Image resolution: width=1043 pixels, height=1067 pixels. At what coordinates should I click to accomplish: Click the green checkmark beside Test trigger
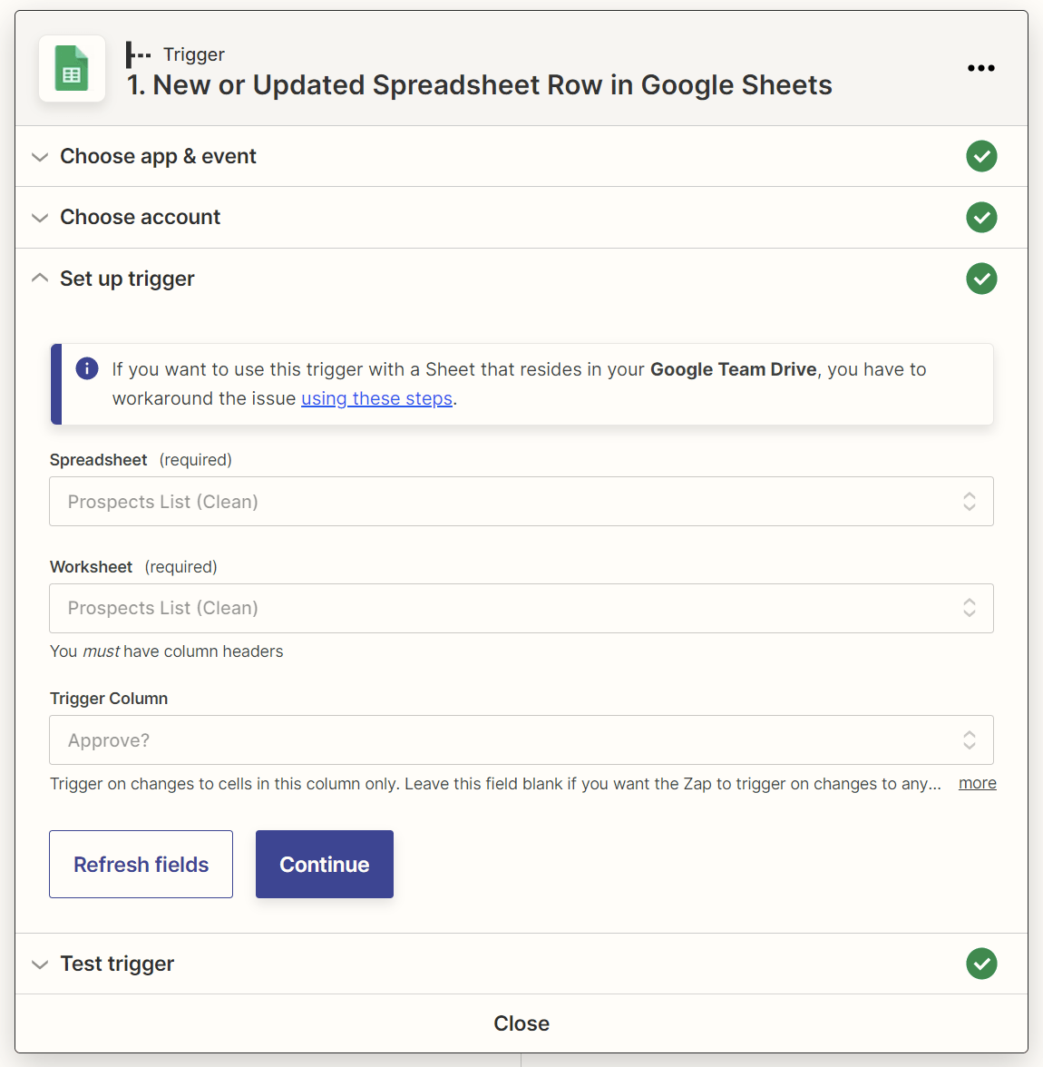click(x=981, y=964)
